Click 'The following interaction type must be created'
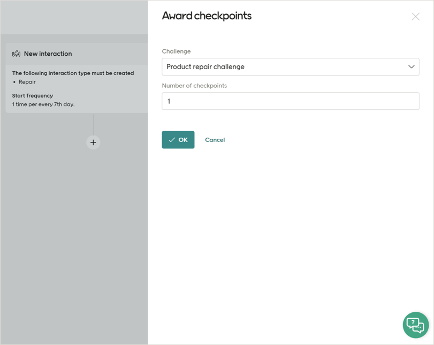Screen dimensions: 434x345 [73, 73]
